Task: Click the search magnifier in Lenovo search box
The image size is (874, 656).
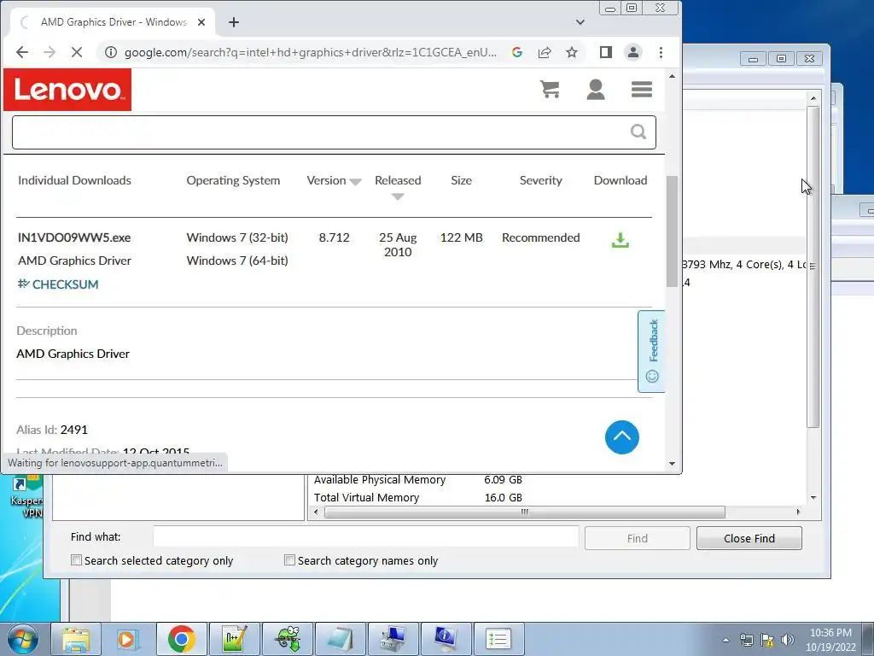Action: (x=638, y=132)
